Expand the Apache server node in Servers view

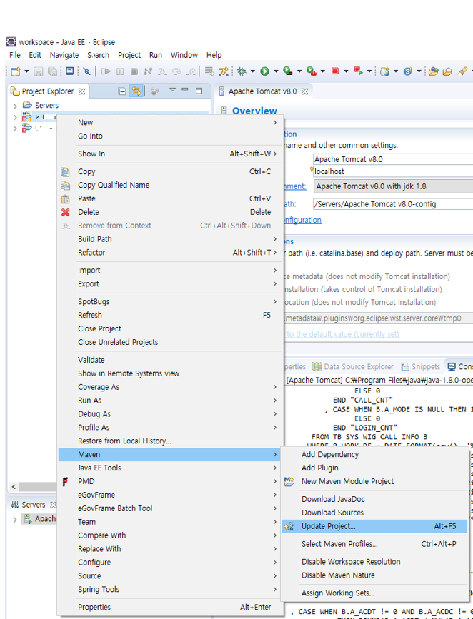coord(15,519)
